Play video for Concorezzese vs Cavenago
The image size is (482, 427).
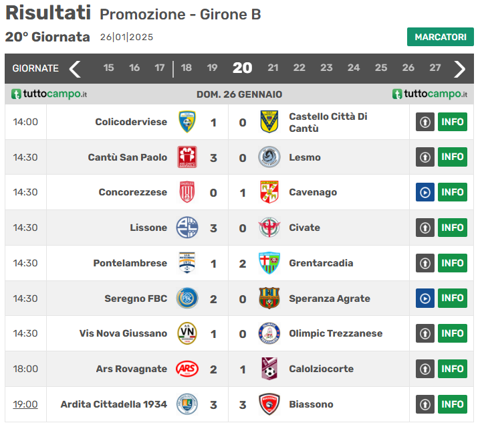point(425,192)
